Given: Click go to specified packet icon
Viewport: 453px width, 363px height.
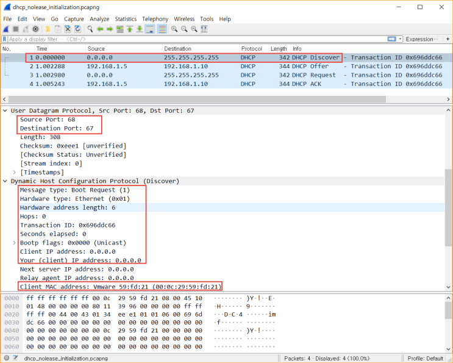Looking at the screenshot, I should coord(119,29).
